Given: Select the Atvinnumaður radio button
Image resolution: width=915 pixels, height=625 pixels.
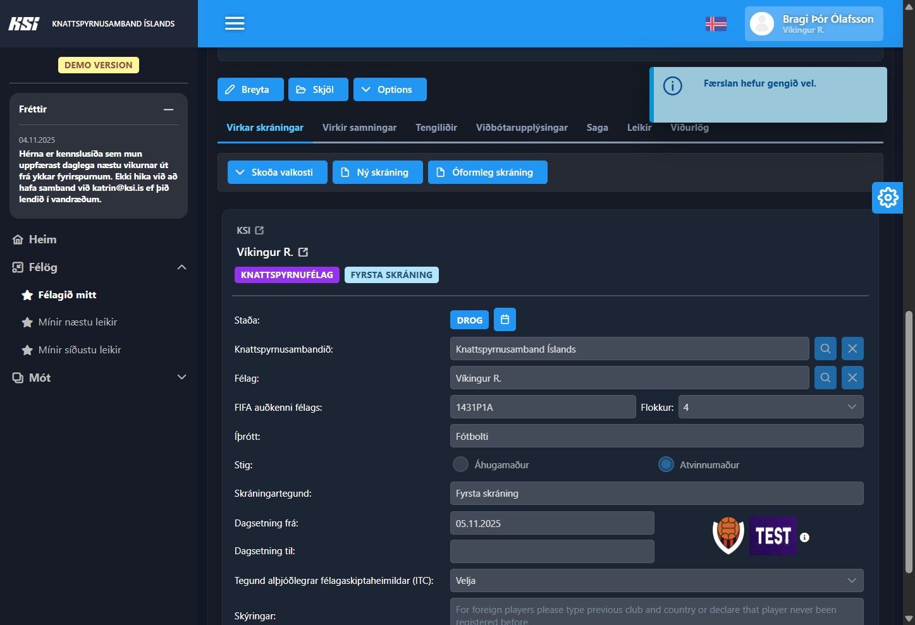Looking at the screenshot, I should [x=666, y=464].
